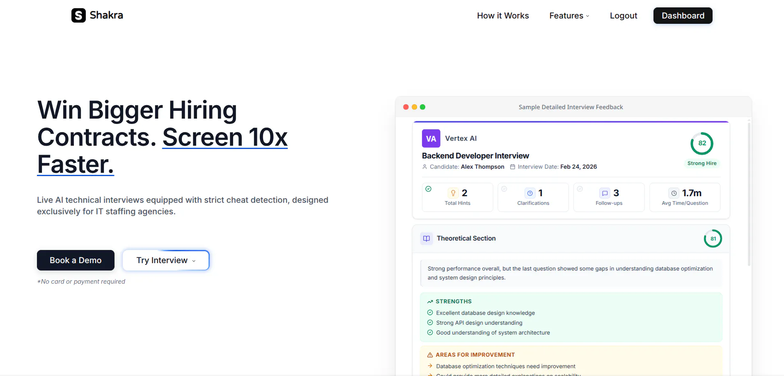Viewport: 784px width, 376px height.
Task: Click "Excellent database design knowledge" text
Action: click(x=486, y=313)
